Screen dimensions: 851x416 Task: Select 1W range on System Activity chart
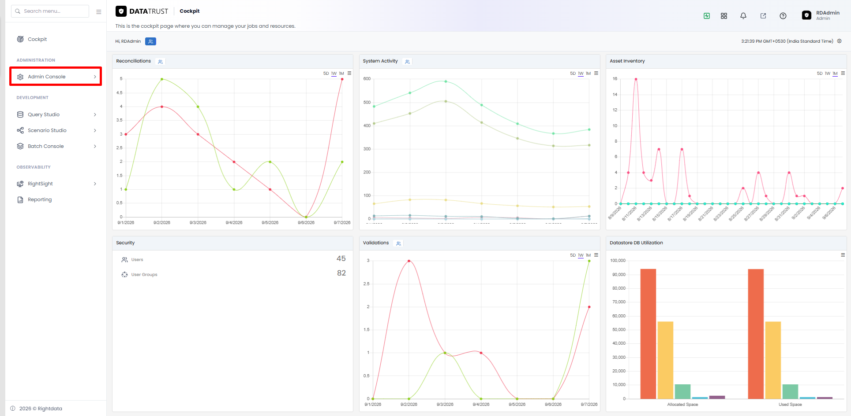click(x=581, y=74)
